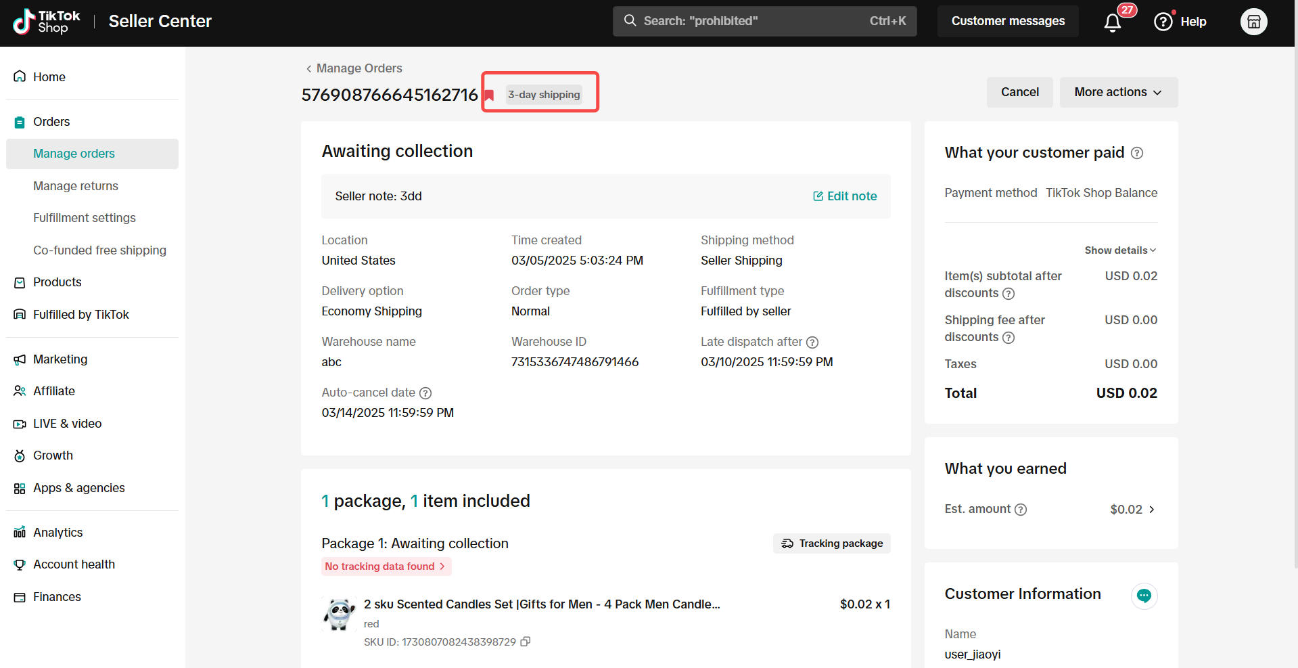Screen dimensions: 1298x668
Task: Open No tracking data found details
Action: pyautogui.click(x=385, y=566)
